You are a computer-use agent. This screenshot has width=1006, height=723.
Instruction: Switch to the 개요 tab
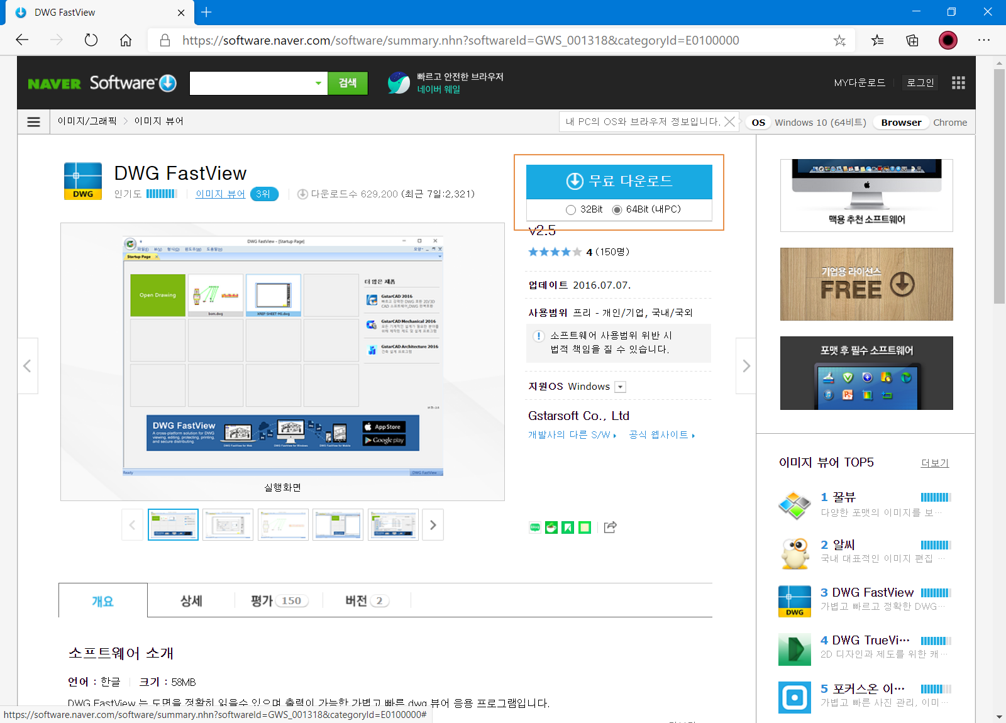(103, 601)
